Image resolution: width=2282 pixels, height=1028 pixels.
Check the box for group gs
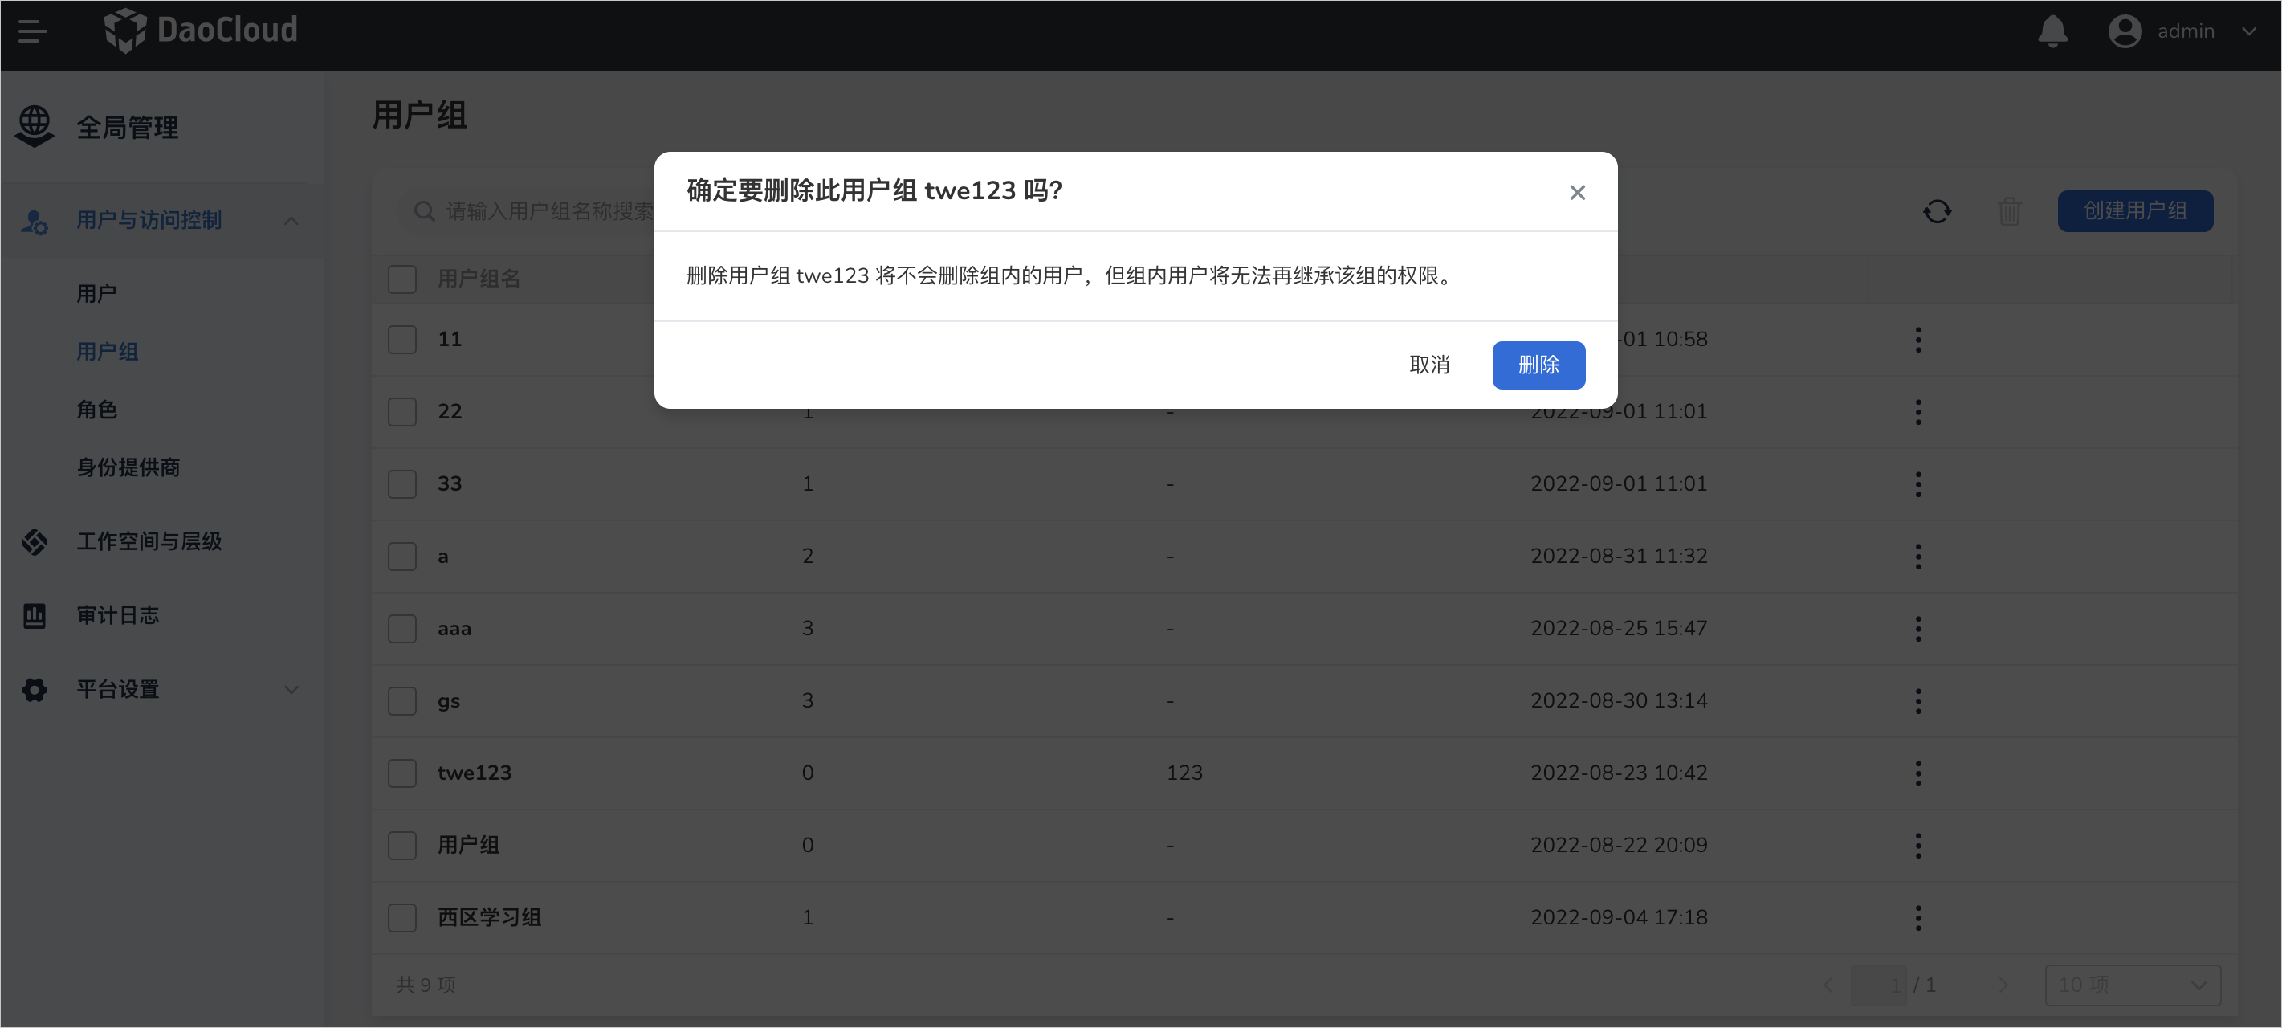pyautogui.click(x=402, y=701)
